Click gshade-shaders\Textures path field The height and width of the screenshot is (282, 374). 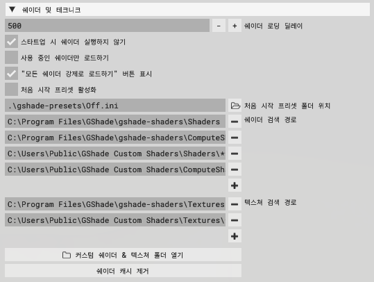coord(115,204)
